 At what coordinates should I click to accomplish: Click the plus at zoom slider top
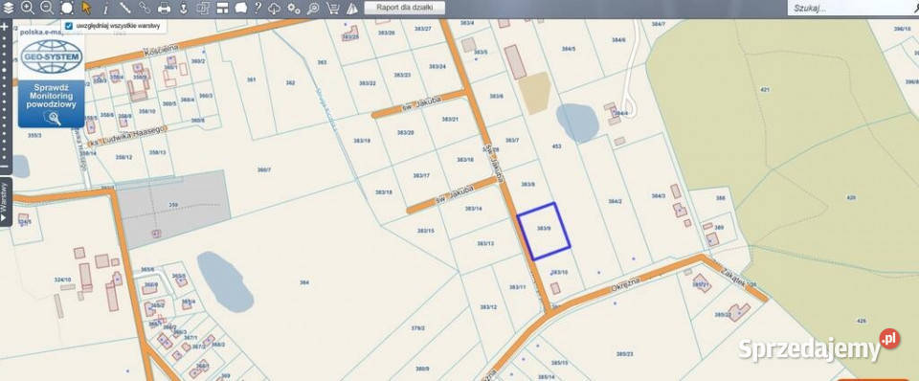pos(4,27)
